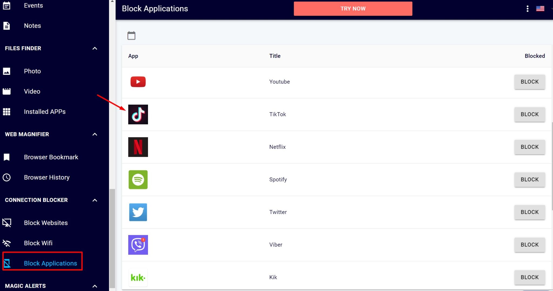Expand the Magic Alerts section
This screenshot has height=291, width=553.
(95, 286)
